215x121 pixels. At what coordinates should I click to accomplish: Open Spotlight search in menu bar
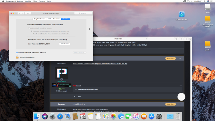tap(205, 1)
